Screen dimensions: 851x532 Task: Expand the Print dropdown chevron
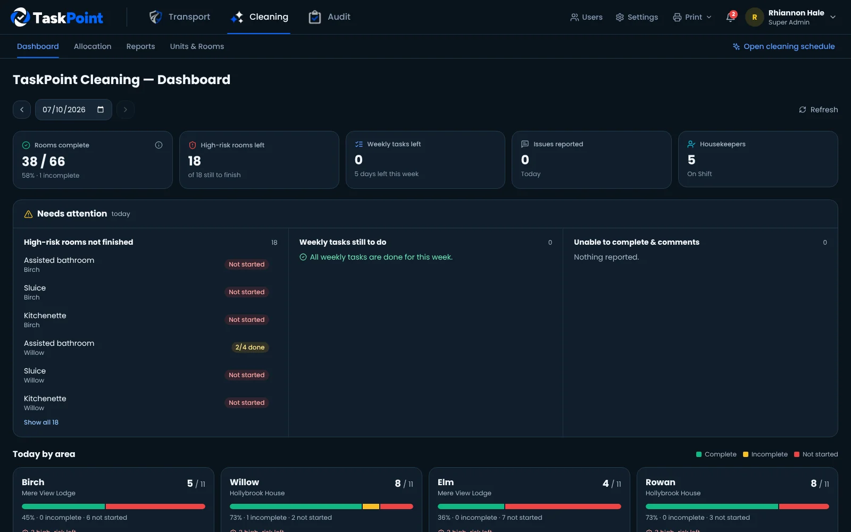coord(708,17)
